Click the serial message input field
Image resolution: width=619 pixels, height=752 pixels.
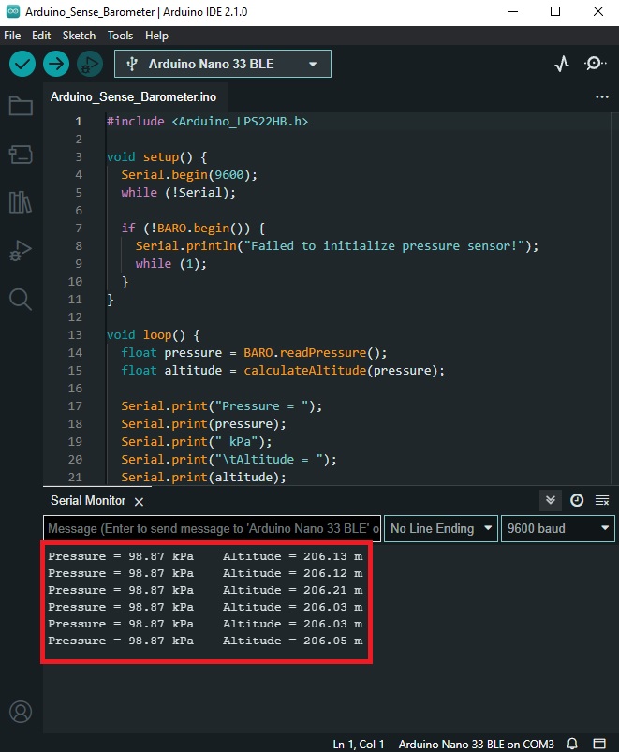coord(212,528)
